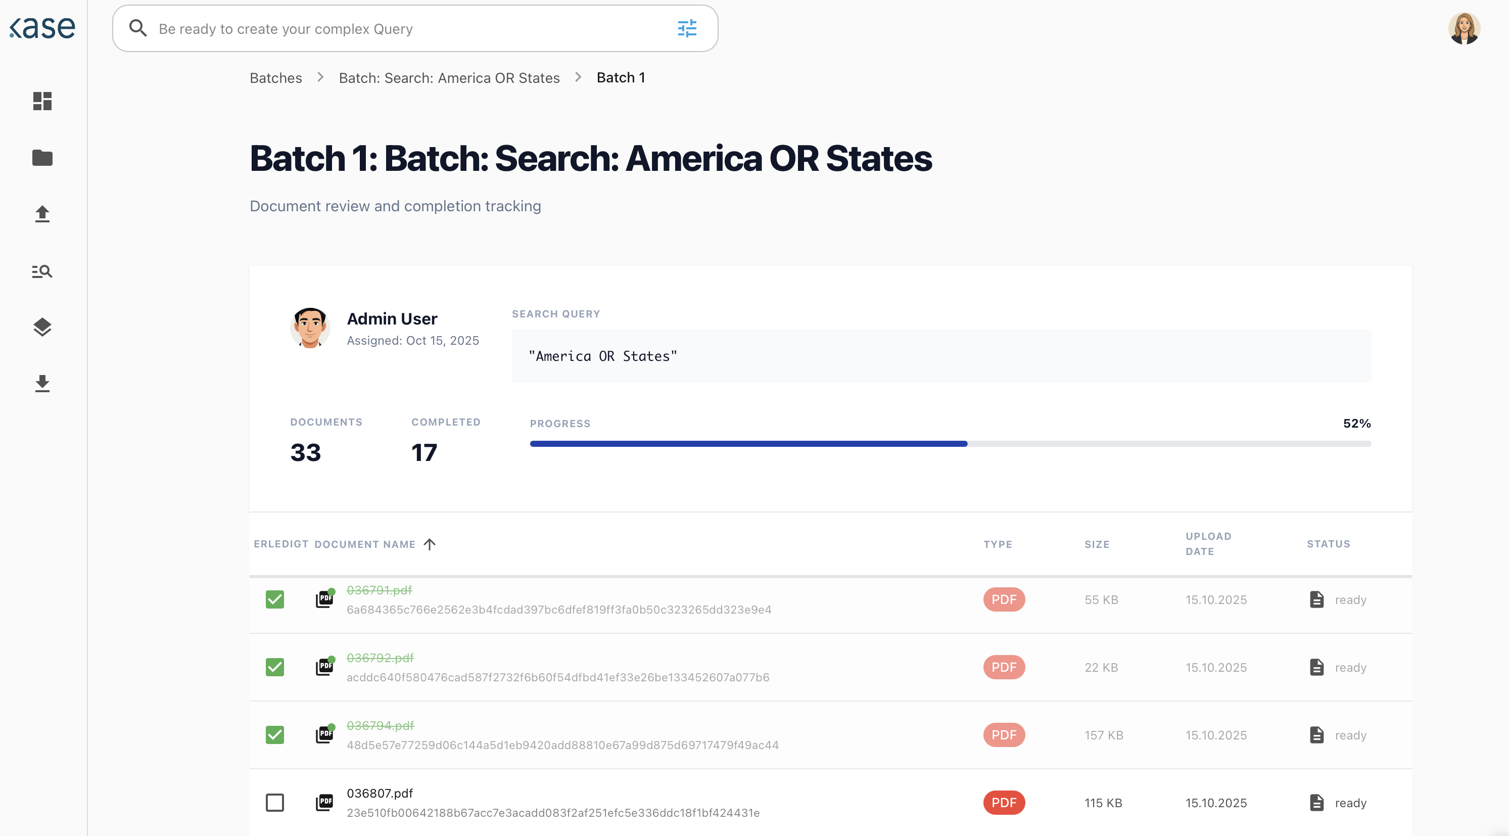Image resolution: width=1509 pixels, height=836 pixels.
Task: Click the Batches breadcrumb link
Action: coord(275,77)
